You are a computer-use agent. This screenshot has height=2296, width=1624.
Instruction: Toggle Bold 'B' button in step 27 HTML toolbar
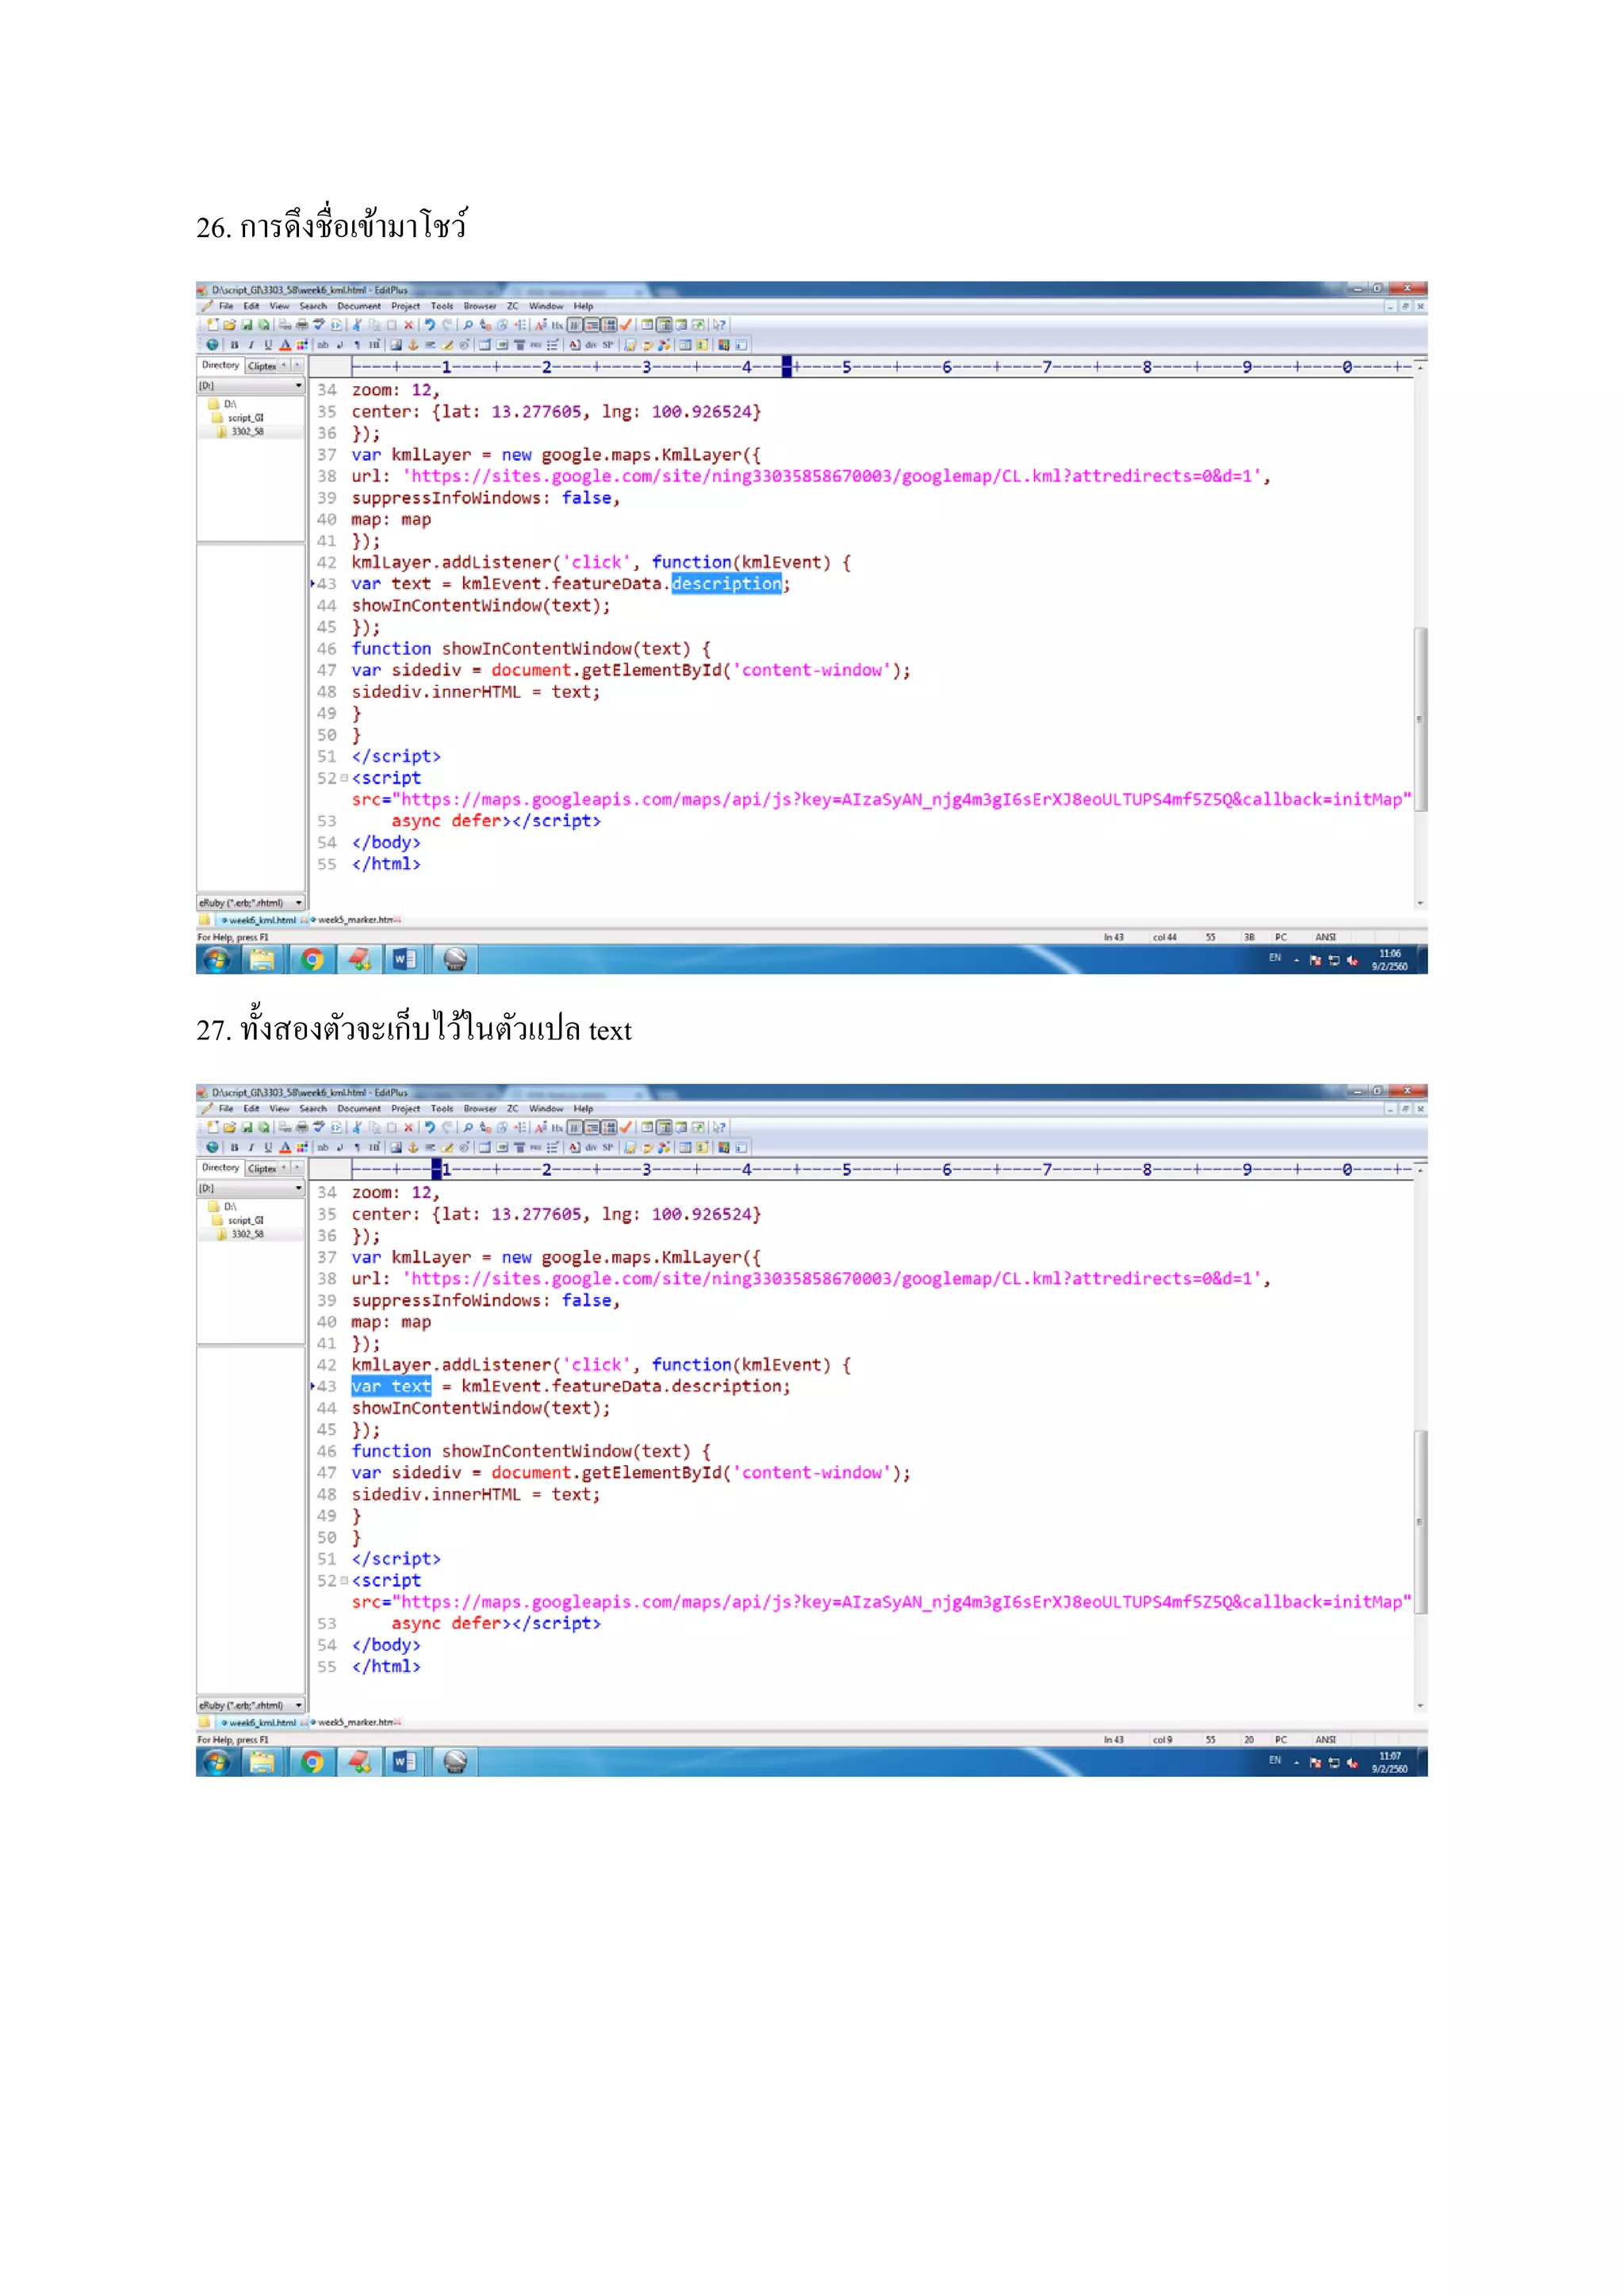[x=234, y=1147]
